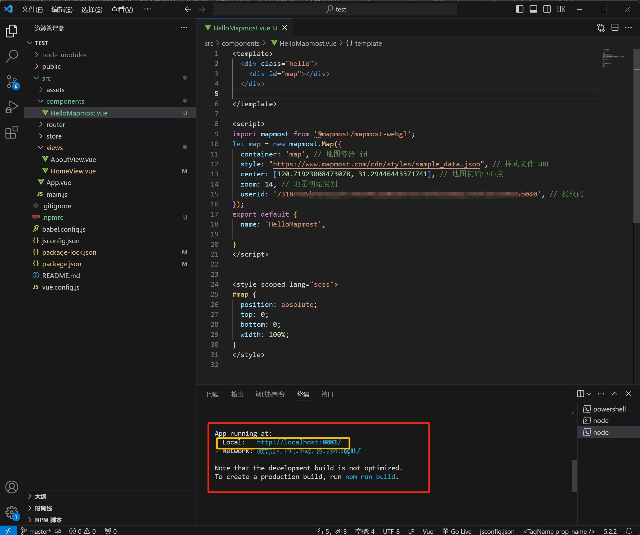Open the Customize Layout icon
The height and width of the screenshot is (535, 640).
click(561, 9)
